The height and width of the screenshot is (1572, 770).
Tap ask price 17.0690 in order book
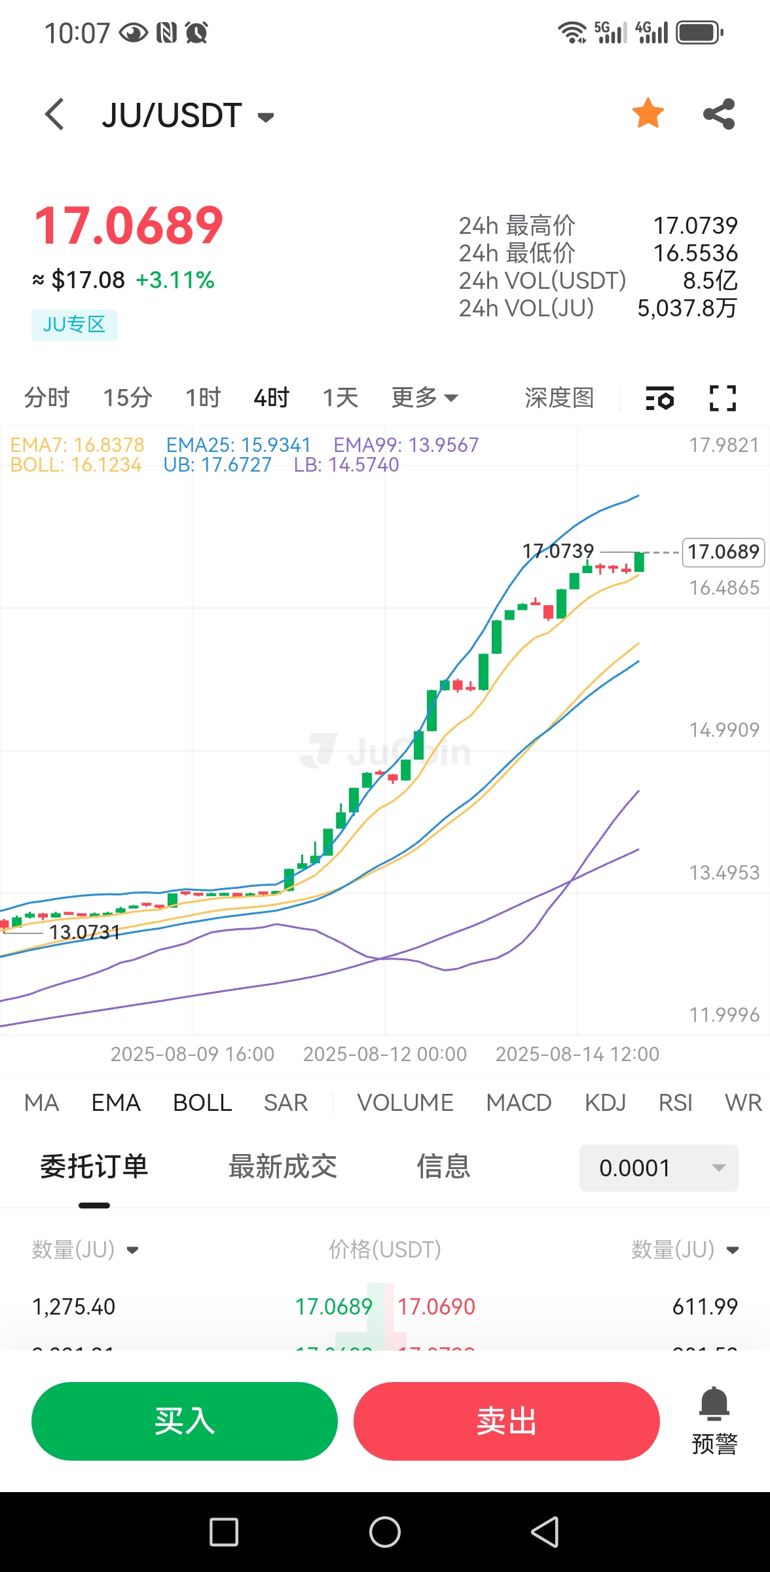pos(437,1307)
